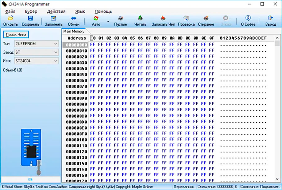Click the Смещение: 0000000, 0 status entry
The image size is (282, 190).
pos(217,187)
